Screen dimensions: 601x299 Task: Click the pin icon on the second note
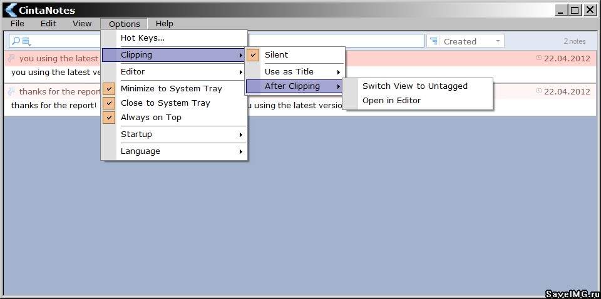[11, 91]
